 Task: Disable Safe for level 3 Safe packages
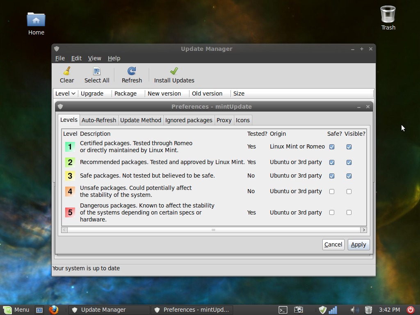pos(331,176)
